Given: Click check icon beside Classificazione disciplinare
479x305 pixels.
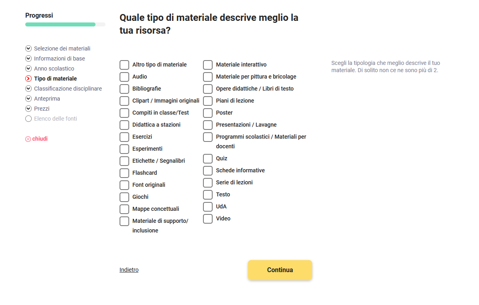Looking at the screenshot, I should 28,89.
